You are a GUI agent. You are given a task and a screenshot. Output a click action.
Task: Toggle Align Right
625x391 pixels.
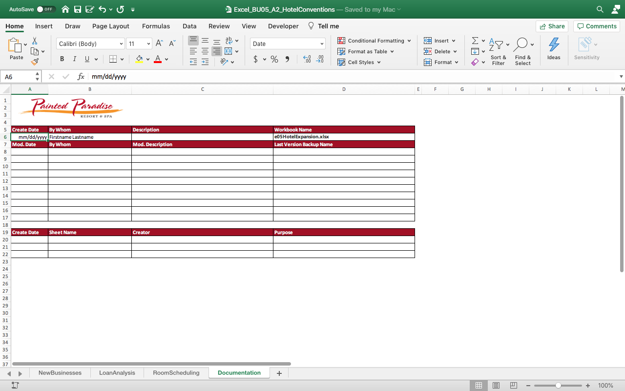pyautogui.click(x=217, y=51)
